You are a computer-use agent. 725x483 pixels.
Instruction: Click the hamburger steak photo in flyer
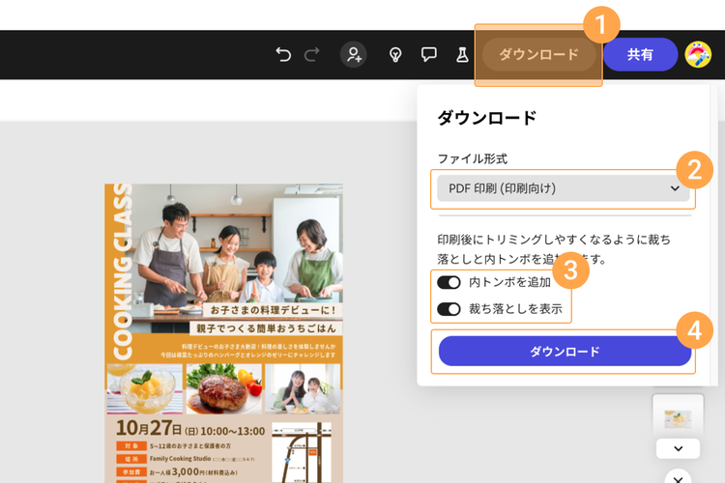coord(224,388)
